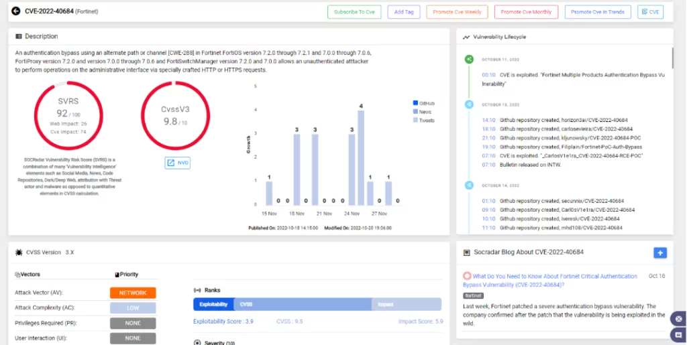Click Subscribe To Cve button
Viewport: 687px width, 345px height.
354,12
